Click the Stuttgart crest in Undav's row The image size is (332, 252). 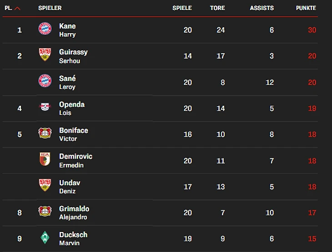pos(45,185)
